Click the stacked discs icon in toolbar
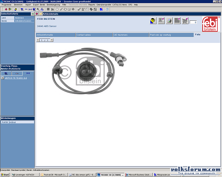The width and height of the screenshot is (222, 177). click(91, 9)
